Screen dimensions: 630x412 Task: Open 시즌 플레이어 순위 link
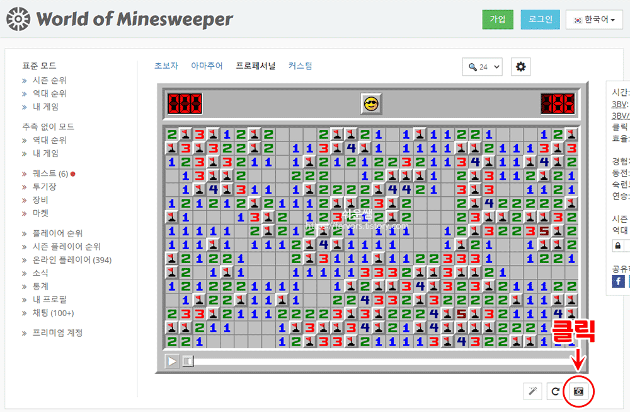coord(67,247)
